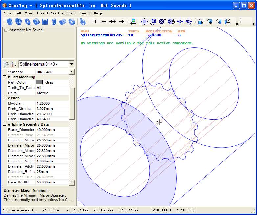This screenshot has height=215, width=257.
Task: Collapse the b Part Modeling section
Action: (5, 77)
